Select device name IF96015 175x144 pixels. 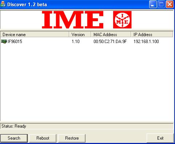pyautogui.click(x=15, y=42)
